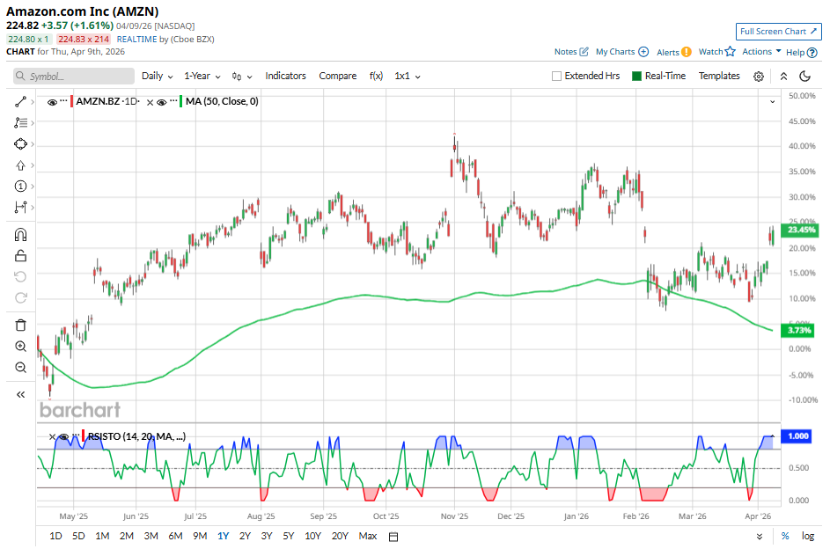830x549 pixels.
Task: Open the Actions dropdown menu
Action: coord(761,52)
